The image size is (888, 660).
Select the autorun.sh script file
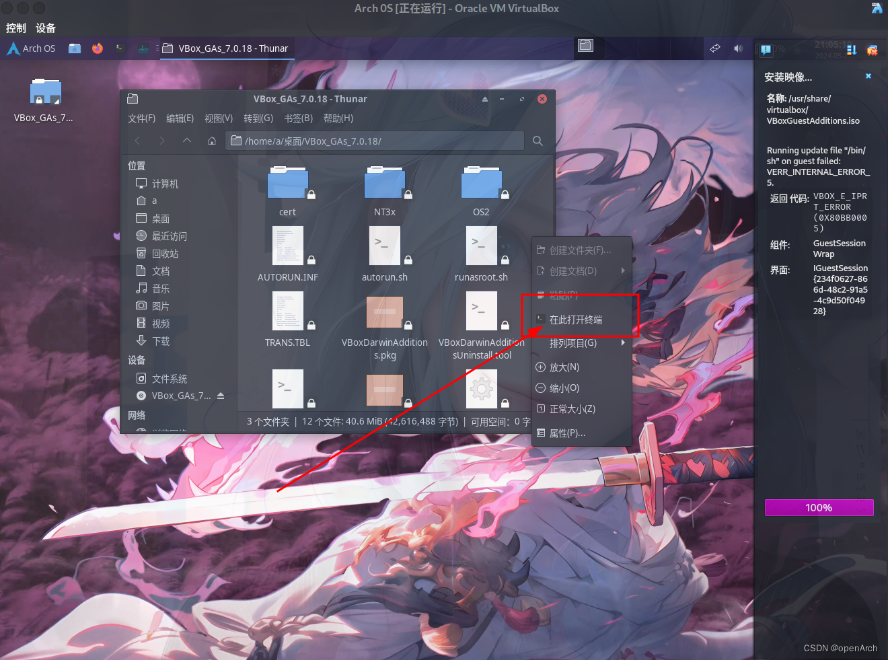pyautogui.click(x=385, y=254)
